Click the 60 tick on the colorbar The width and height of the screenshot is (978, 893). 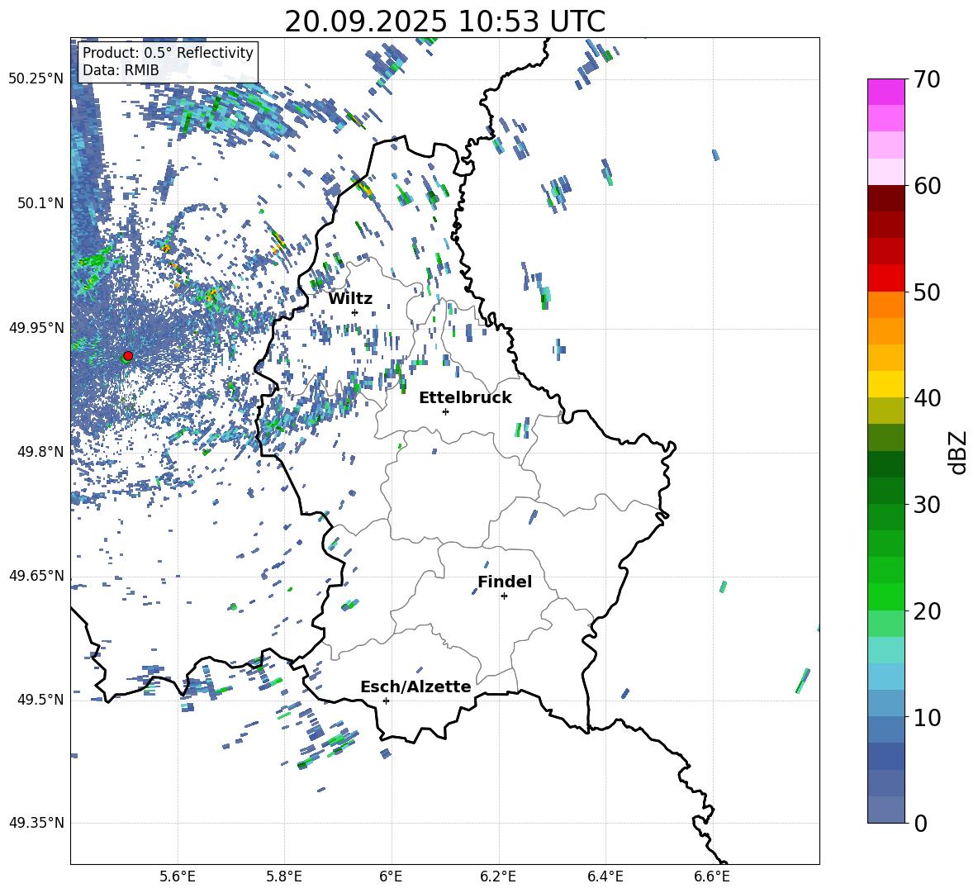[927, 186]
